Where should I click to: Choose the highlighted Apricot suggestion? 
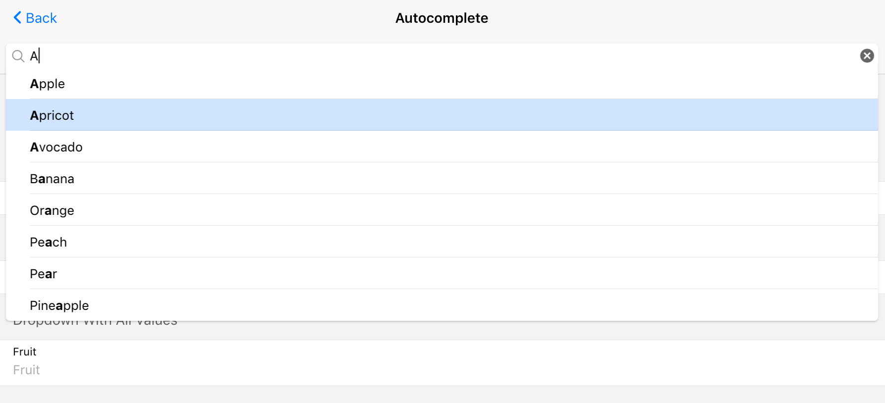point(52,115)
